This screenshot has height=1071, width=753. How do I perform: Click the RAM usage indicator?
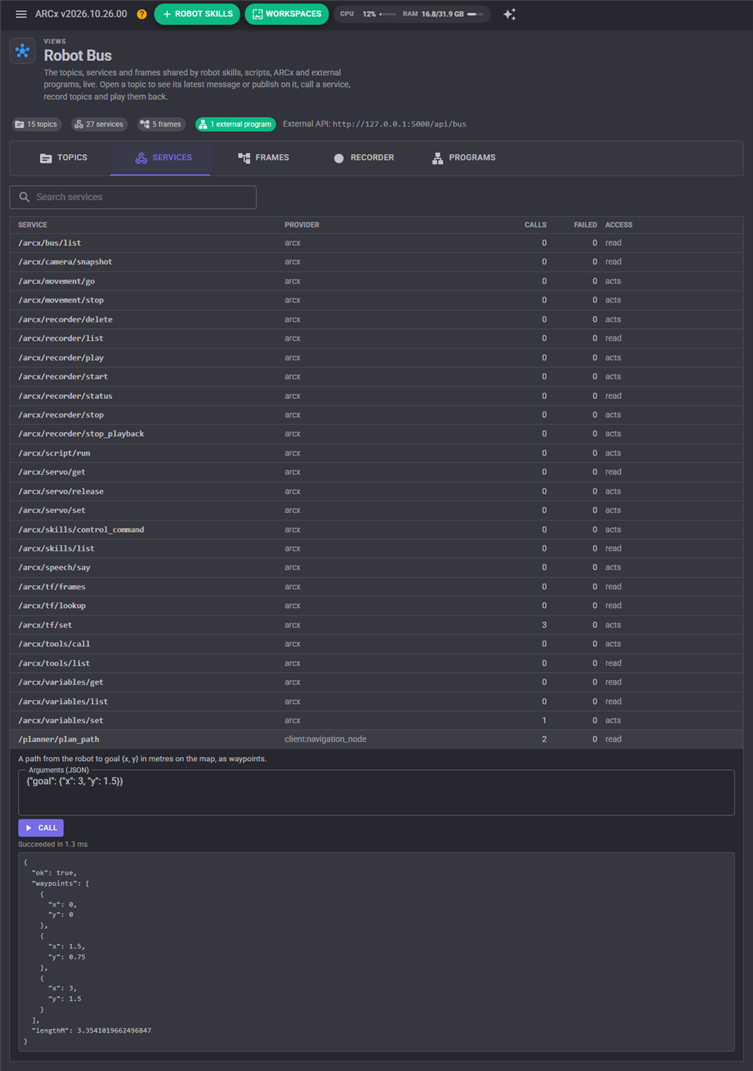coord(443,14)
